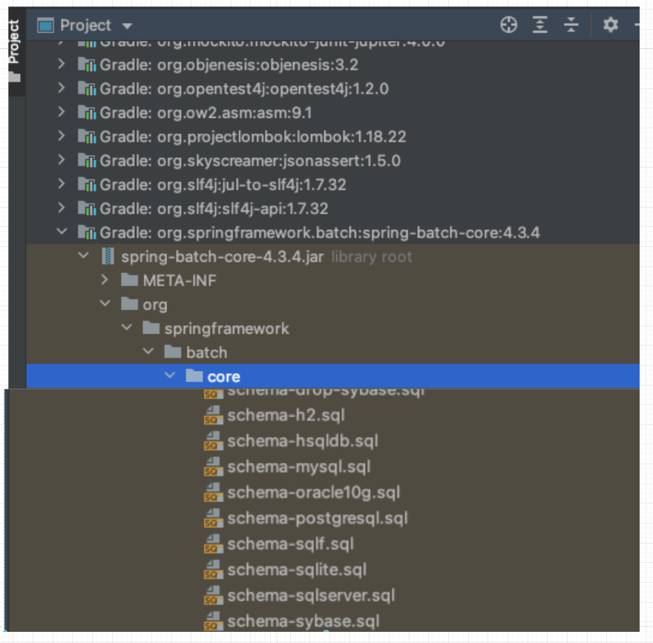Image resolution: width=653 pixels, height=643 pixels.
Task: Collapse the springframework folder chevron
Action: click(x=127, y=328)
